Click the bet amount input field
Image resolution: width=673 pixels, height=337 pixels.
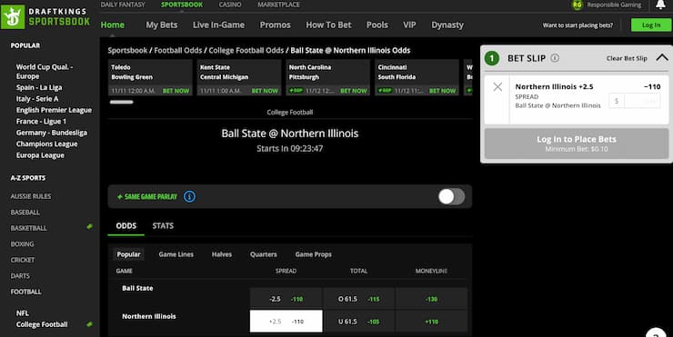pyautogui.click(x=635, y=101)
